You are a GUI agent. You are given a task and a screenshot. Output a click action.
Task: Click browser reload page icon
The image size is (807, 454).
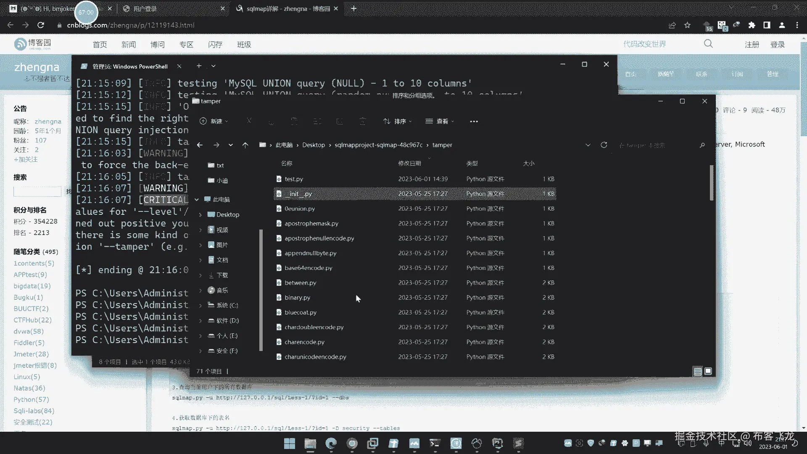click(41, 25)
